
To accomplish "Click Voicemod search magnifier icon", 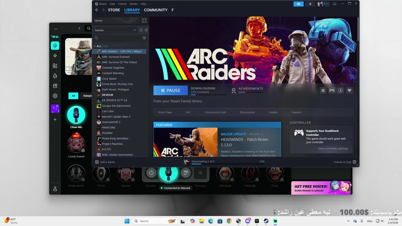I will click(x=89, y=29).
